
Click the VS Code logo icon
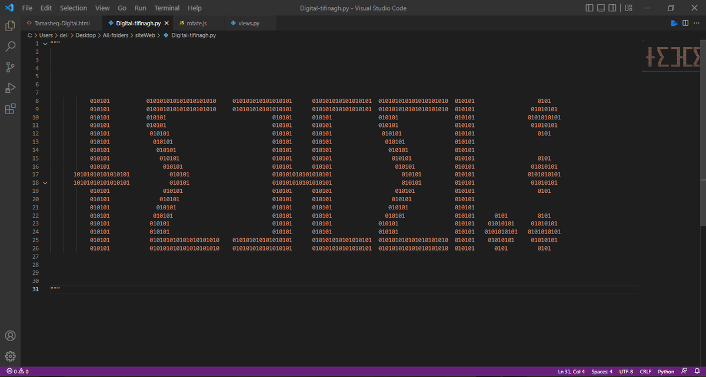9,8
